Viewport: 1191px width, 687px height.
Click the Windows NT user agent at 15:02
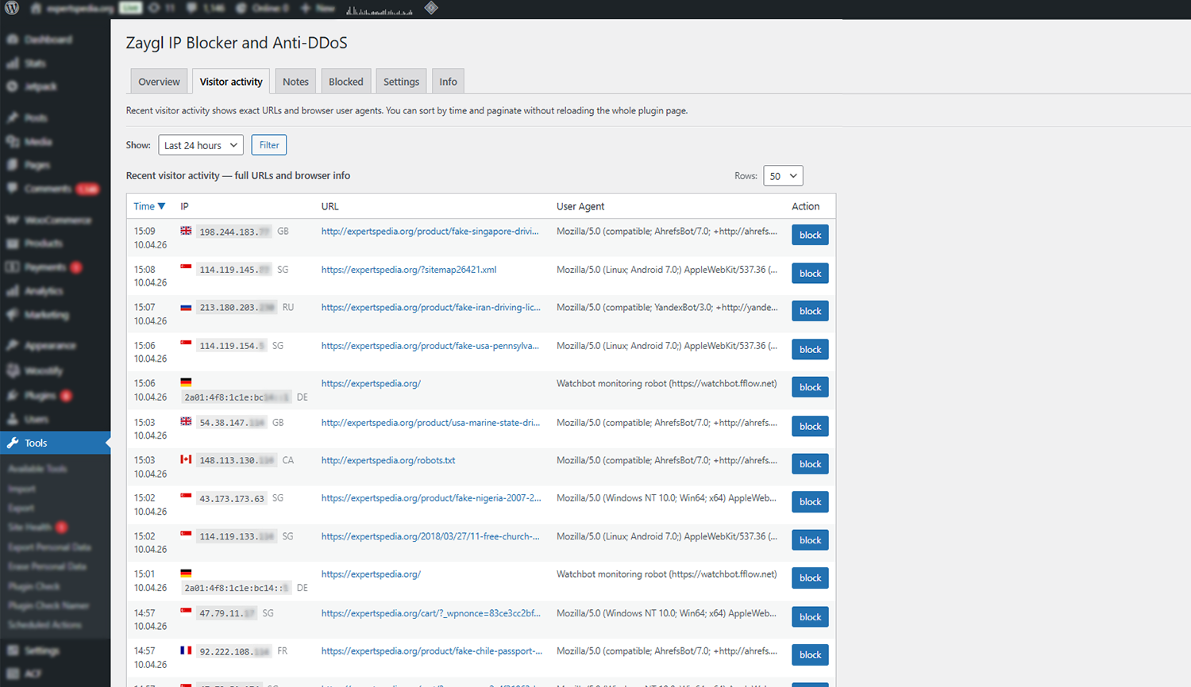[666, 498]
